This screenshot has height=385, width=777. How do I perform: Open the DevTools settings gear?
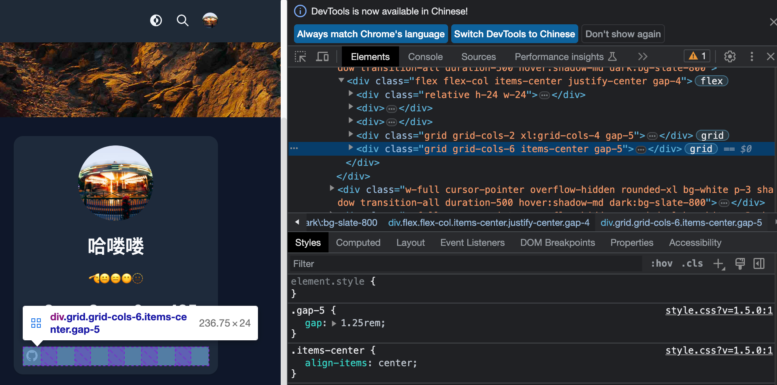tap(730, 56)
